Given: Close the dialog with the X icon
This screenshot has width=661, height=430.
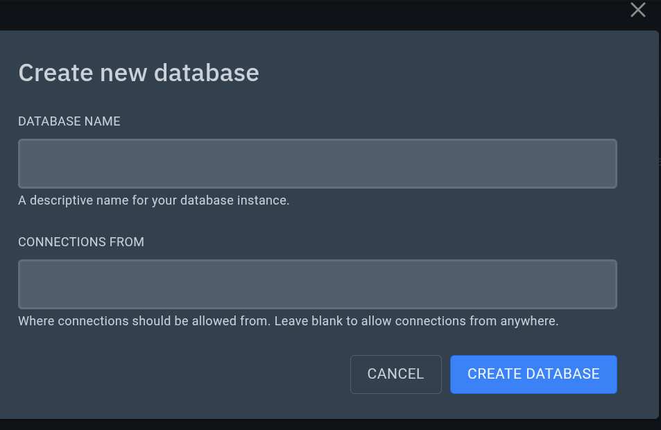Looking at the screenshot, I should [x=637, y=10].
